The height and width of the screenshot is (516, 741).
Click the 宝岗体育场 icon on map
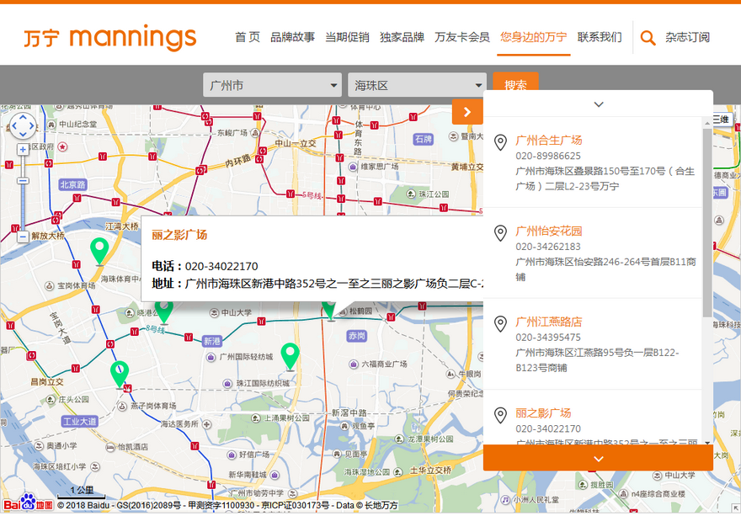click(x=49, y=285)
